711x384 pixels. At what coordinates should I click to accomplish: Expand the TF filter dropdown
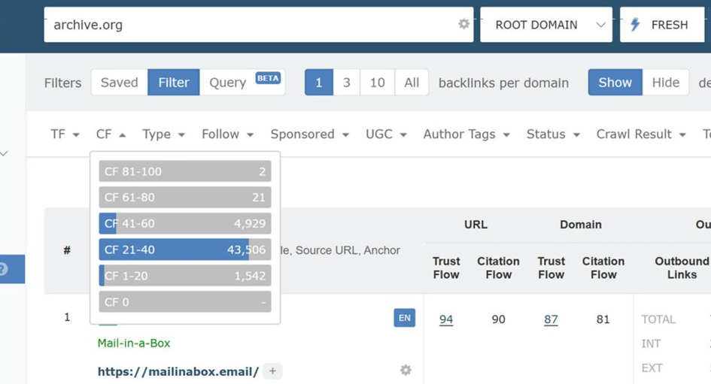[65, 135]
